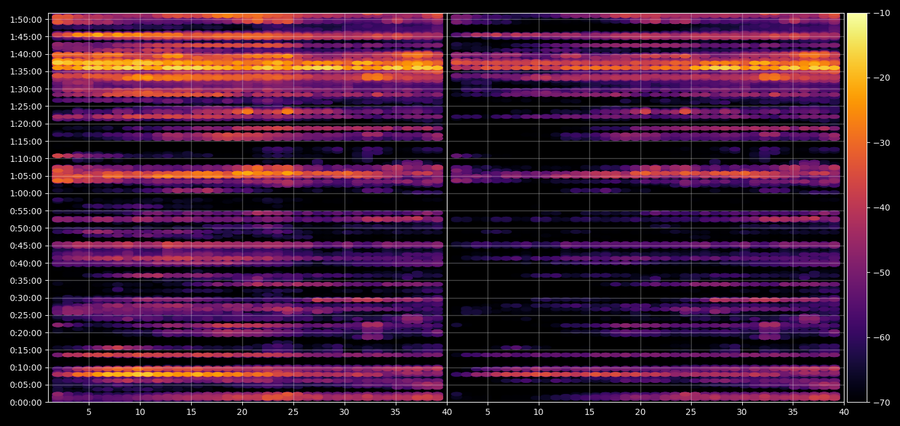900x426 pixels.
Task: Click the 1:35:00 y-axis time label
Action: tap(27, 71)
